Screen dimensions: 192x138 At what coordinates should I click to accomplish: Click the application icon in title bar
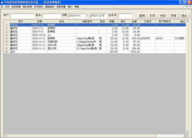[x=2, y=2]
